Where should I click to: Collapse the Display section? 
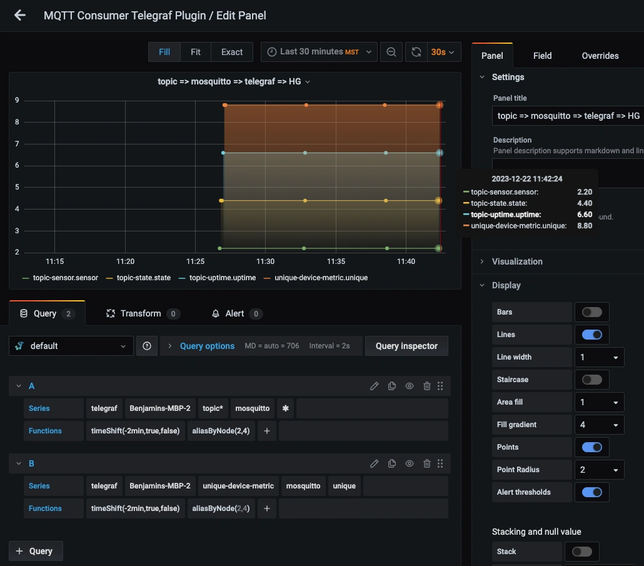tap(482, 285)
